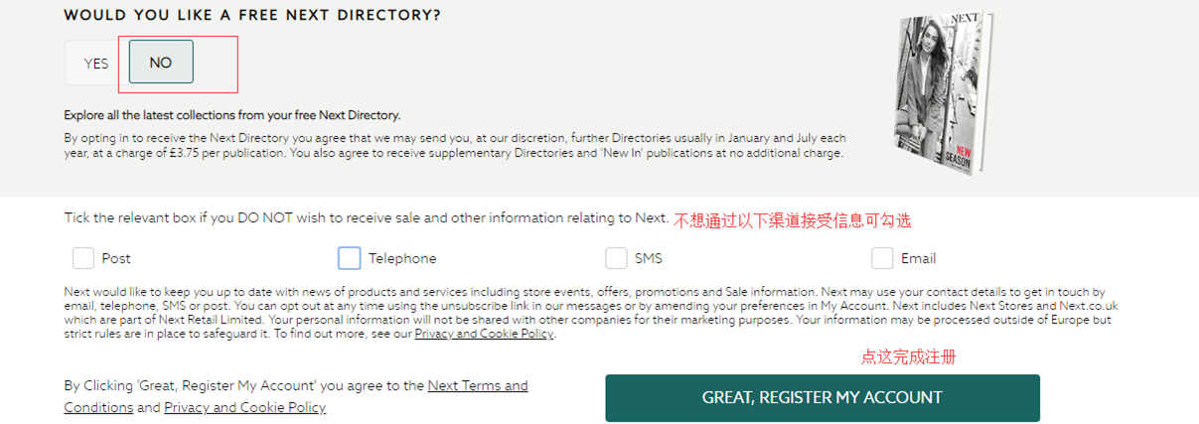Choose the NO directory option
Image resolution: width=1199 pixels, height=424 pixels.
(x=161, y=63)
